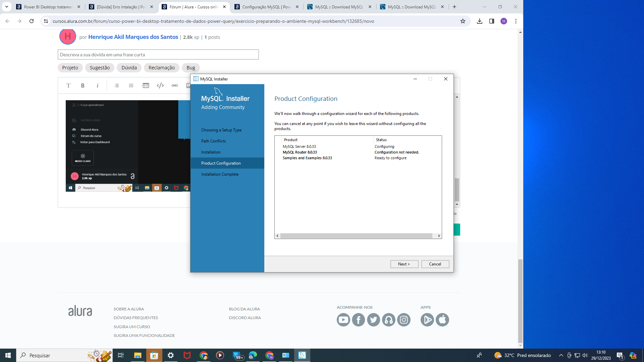Open File Explorer from the taskbar
Image resolution: width=644 pixels, height=362 pixels.
[138, 355]
